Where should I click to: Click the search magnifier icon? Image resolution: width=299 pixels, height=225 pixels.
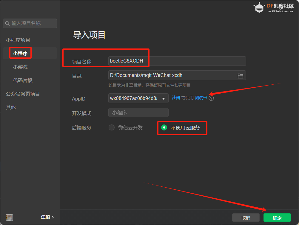point(7,23)
